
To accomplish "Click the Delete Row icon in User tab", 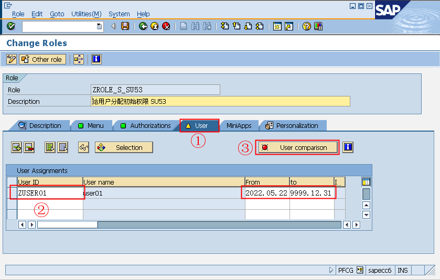I will tap(29, 147).
